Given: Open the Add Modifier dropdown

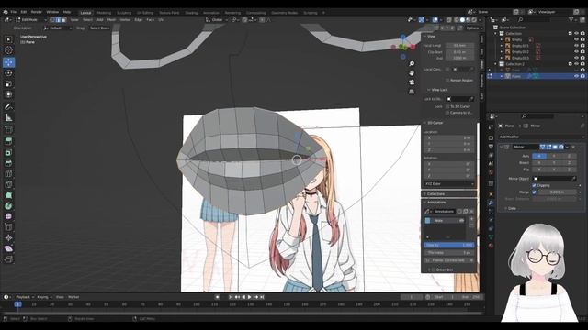Looking at the screenshot, I should click(x=541, y=137).
